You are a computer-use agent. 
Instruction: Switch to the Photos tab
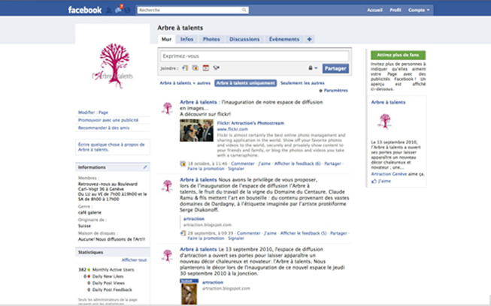coord(211,38)
